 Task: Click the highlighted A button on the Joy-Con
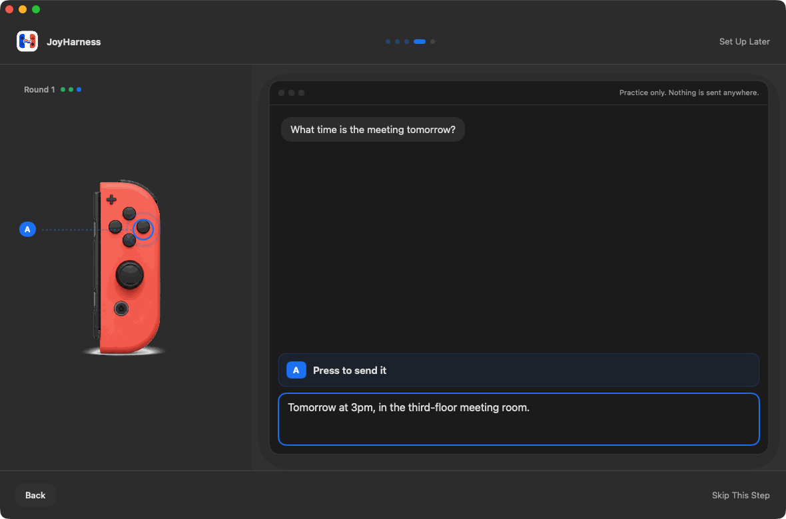coord(143,228)
